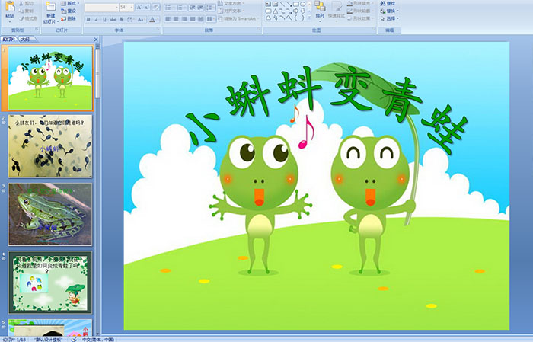Open the Shape Outline (形状轮廓) picker
533x342 pixels.
click(x=361, y=11)
